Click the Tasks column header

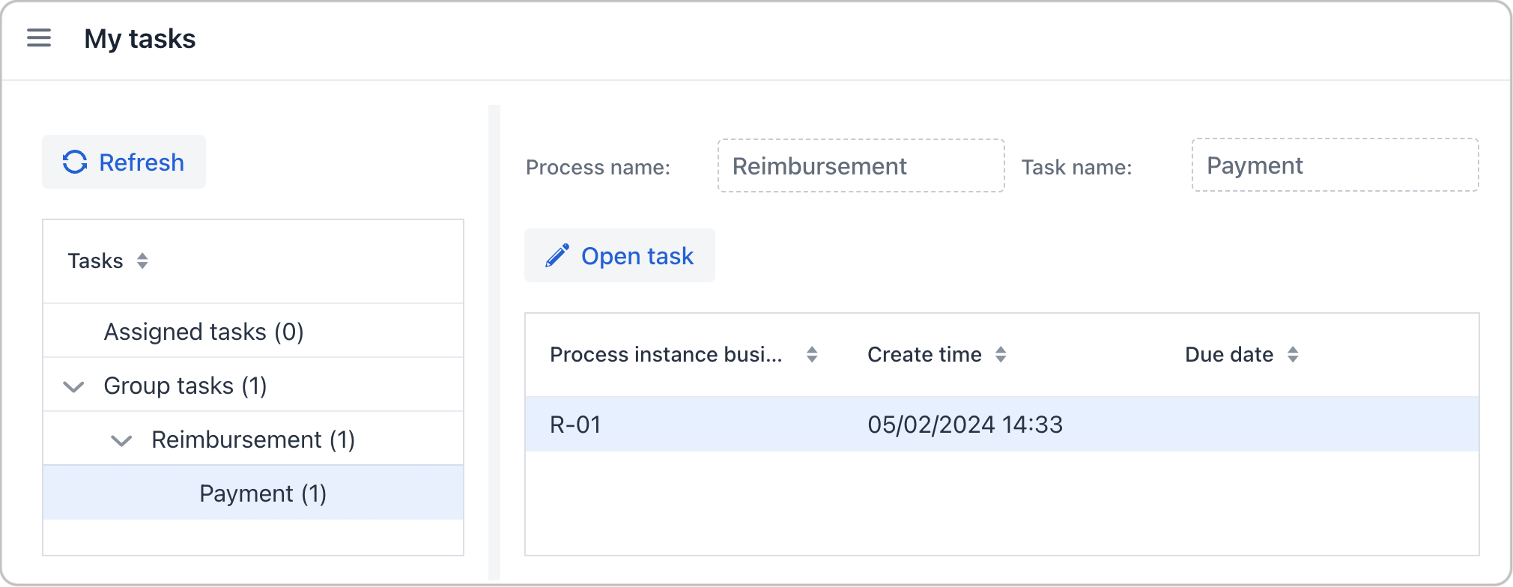96,261
